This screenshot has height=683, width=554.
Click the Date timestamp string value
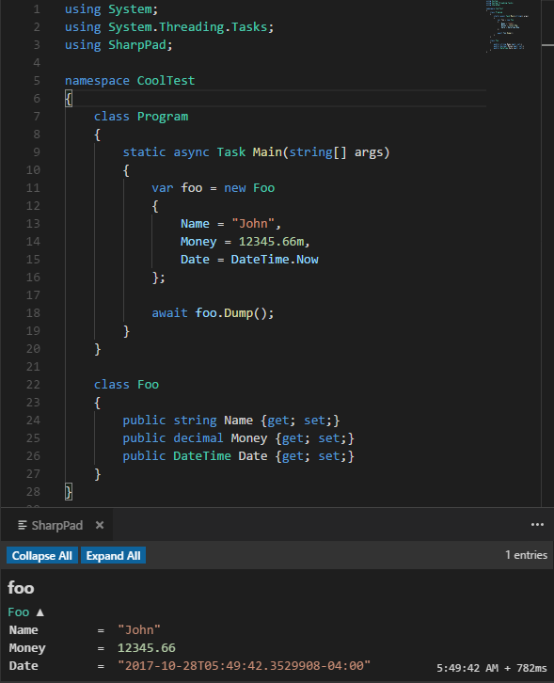click(244, 665)
